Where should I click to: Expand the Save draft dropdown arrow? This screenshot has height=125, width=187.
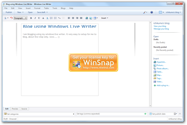47,13
